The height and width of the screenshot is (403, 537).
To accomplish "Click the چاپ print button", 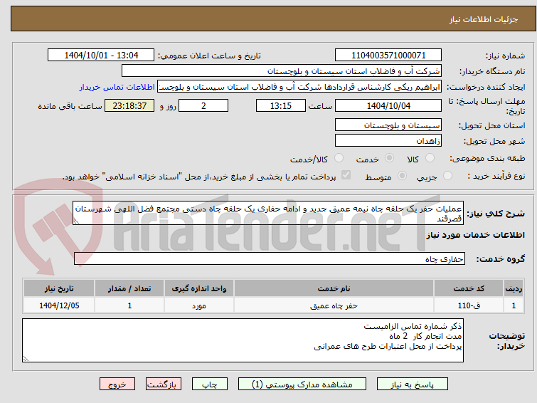I will click(x=210, y=384).
